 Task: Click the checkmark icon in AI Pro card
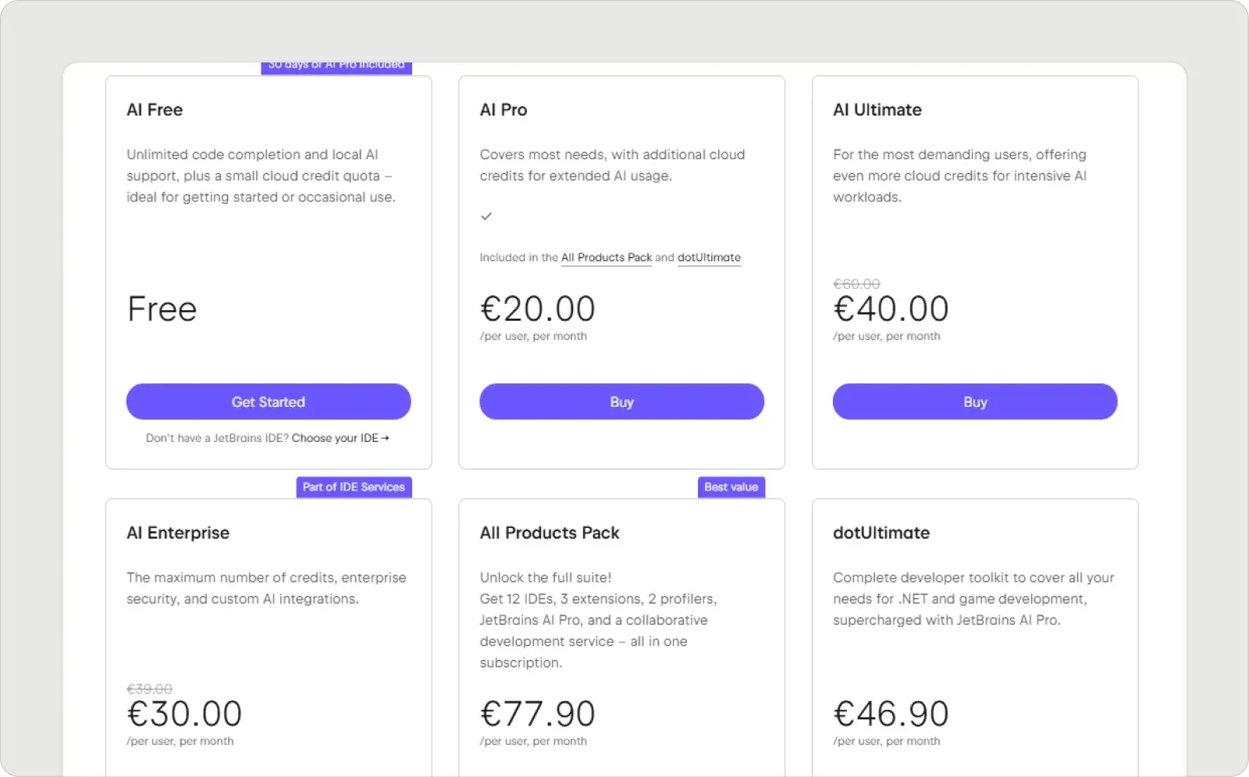pyautogui.click(x=486, y=216)
